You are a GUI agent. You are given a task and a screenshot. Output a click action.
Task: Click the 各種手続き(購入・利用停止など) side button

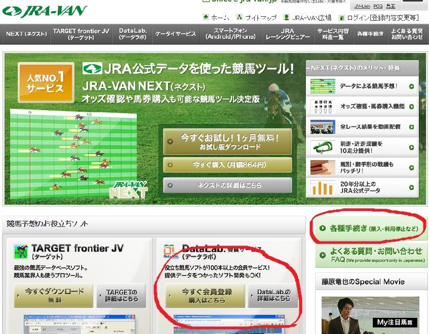point(371,228)
